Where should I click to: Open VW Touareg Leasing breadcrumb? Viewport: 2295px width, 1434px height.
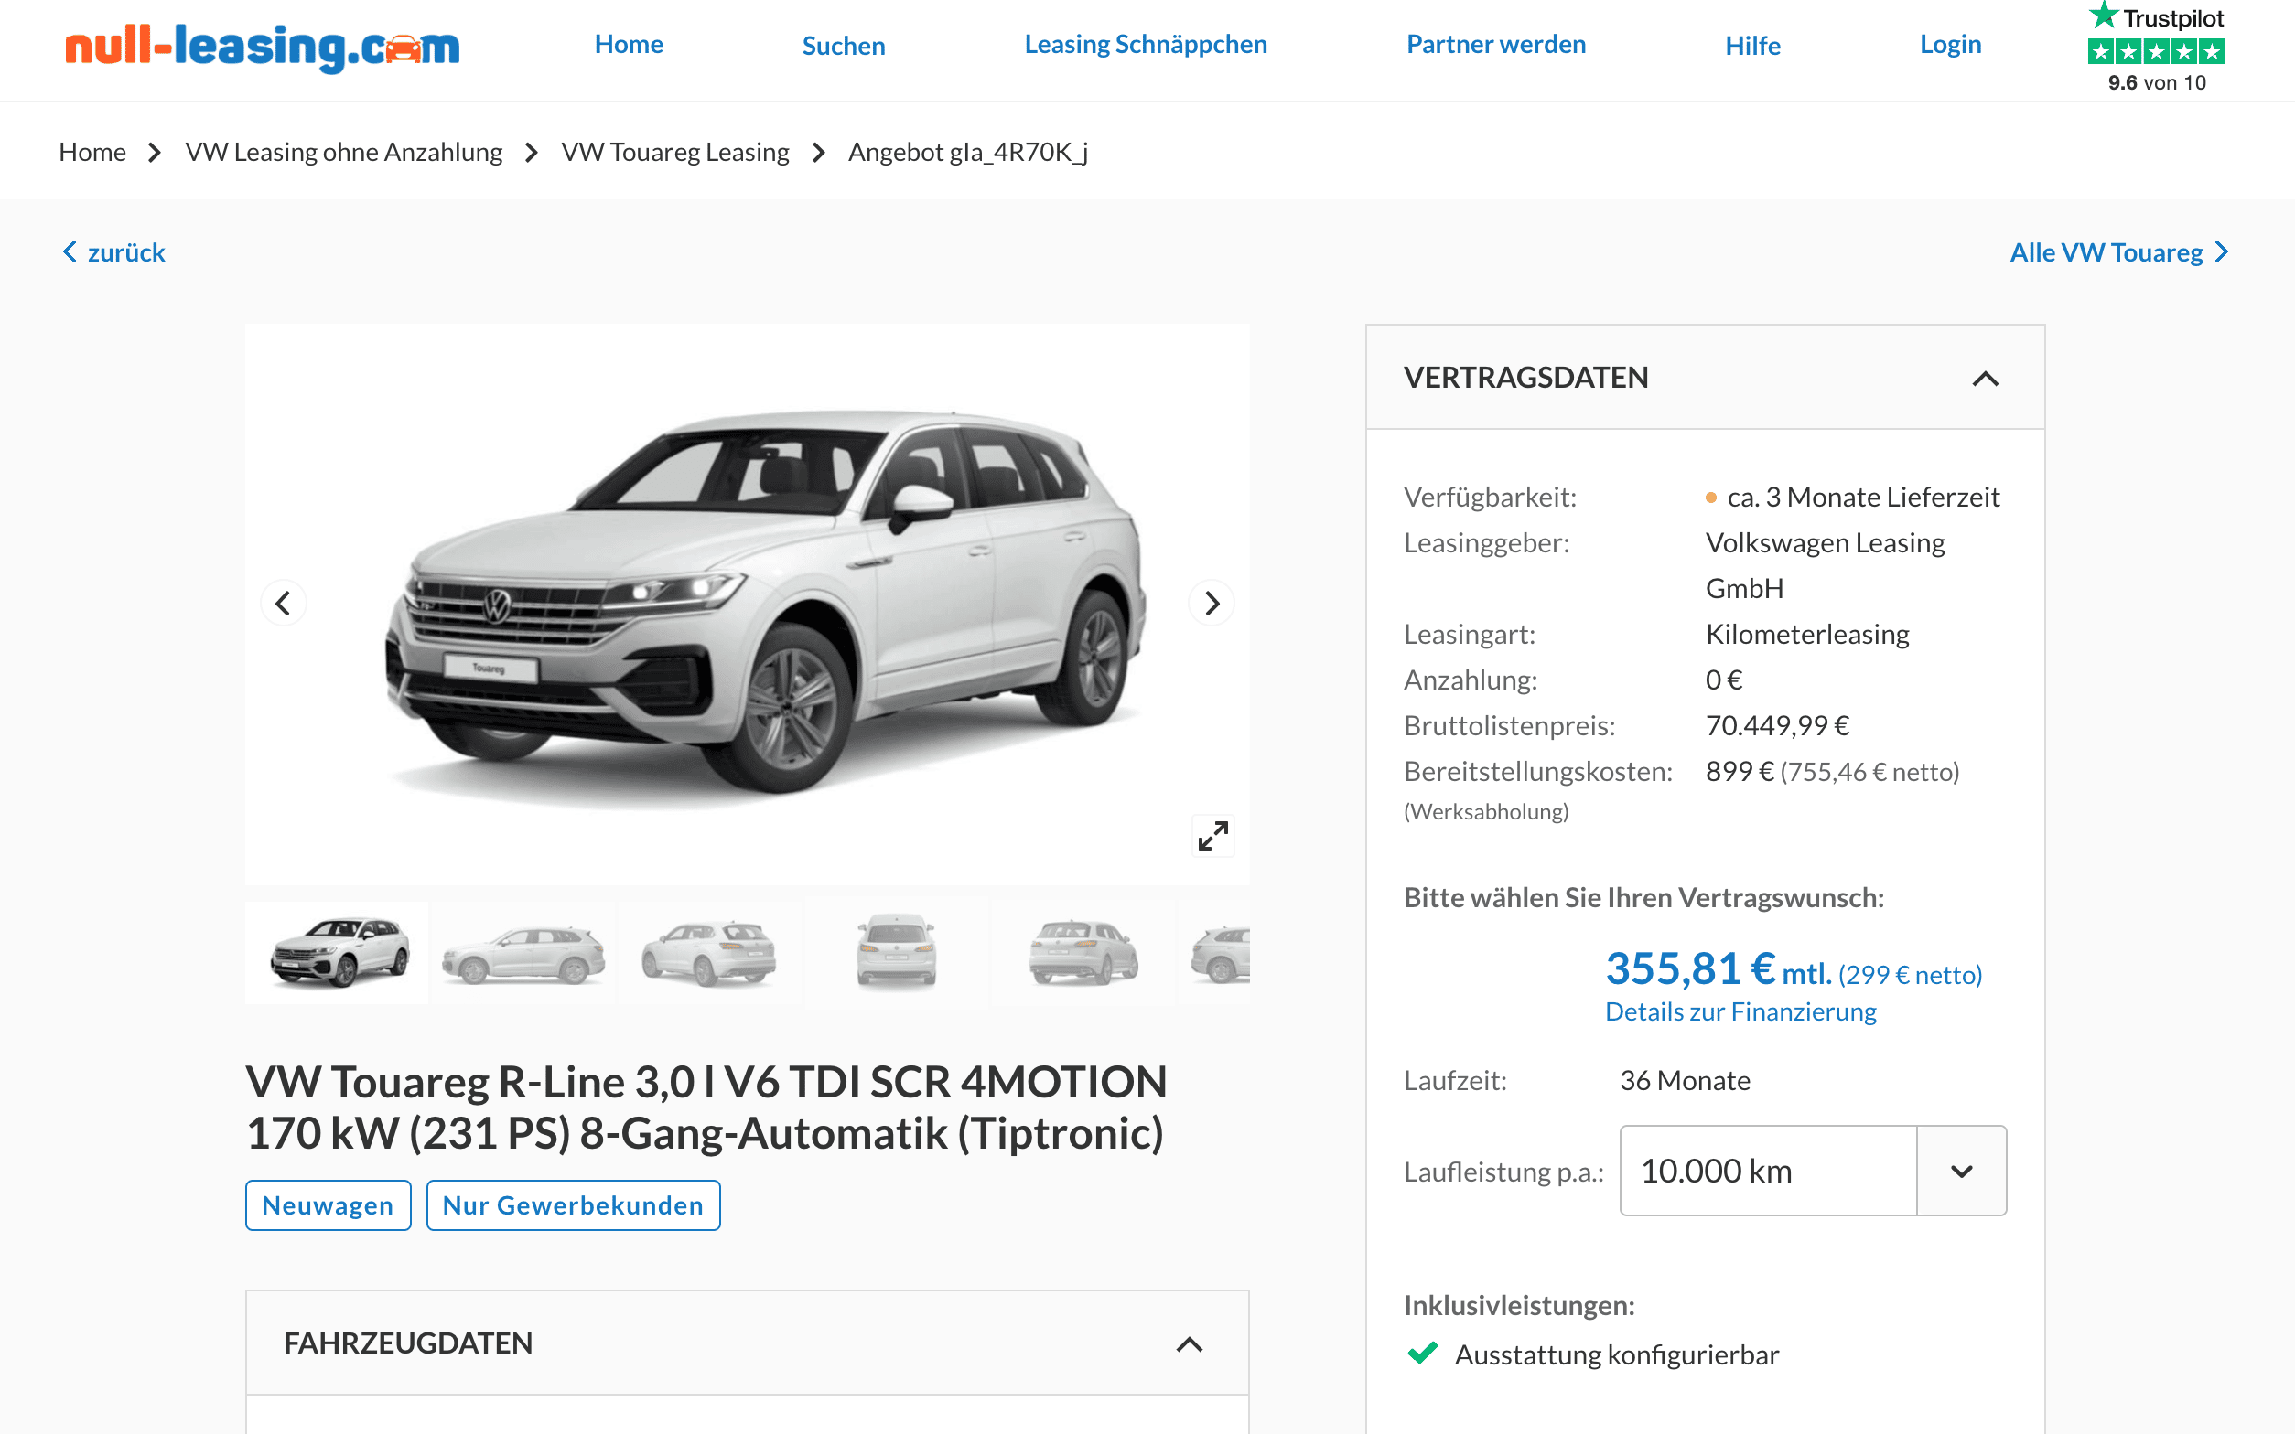(x=674, y=152)
